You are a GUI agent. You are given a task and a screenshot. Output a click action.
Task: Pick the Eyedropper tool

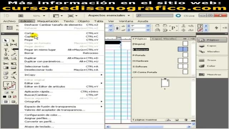14,73
